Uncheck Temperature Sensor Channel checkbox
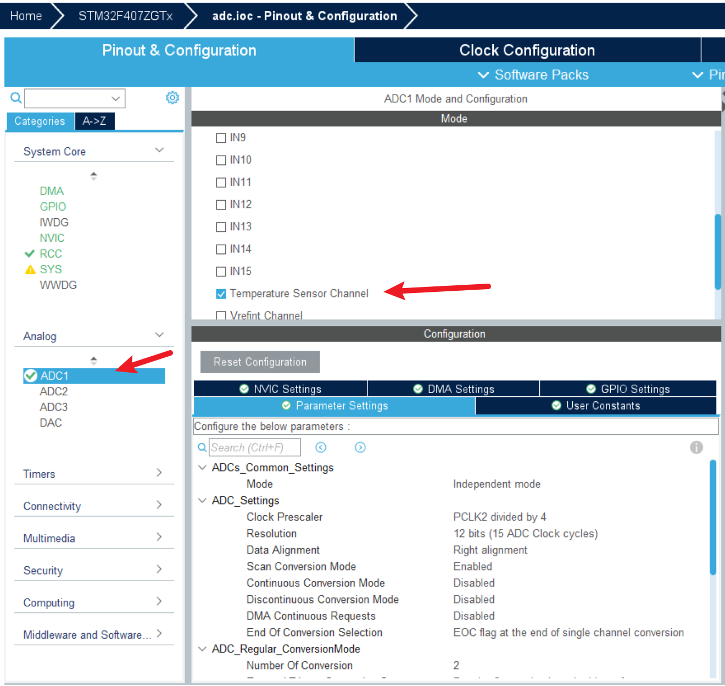 coord(221,294)
